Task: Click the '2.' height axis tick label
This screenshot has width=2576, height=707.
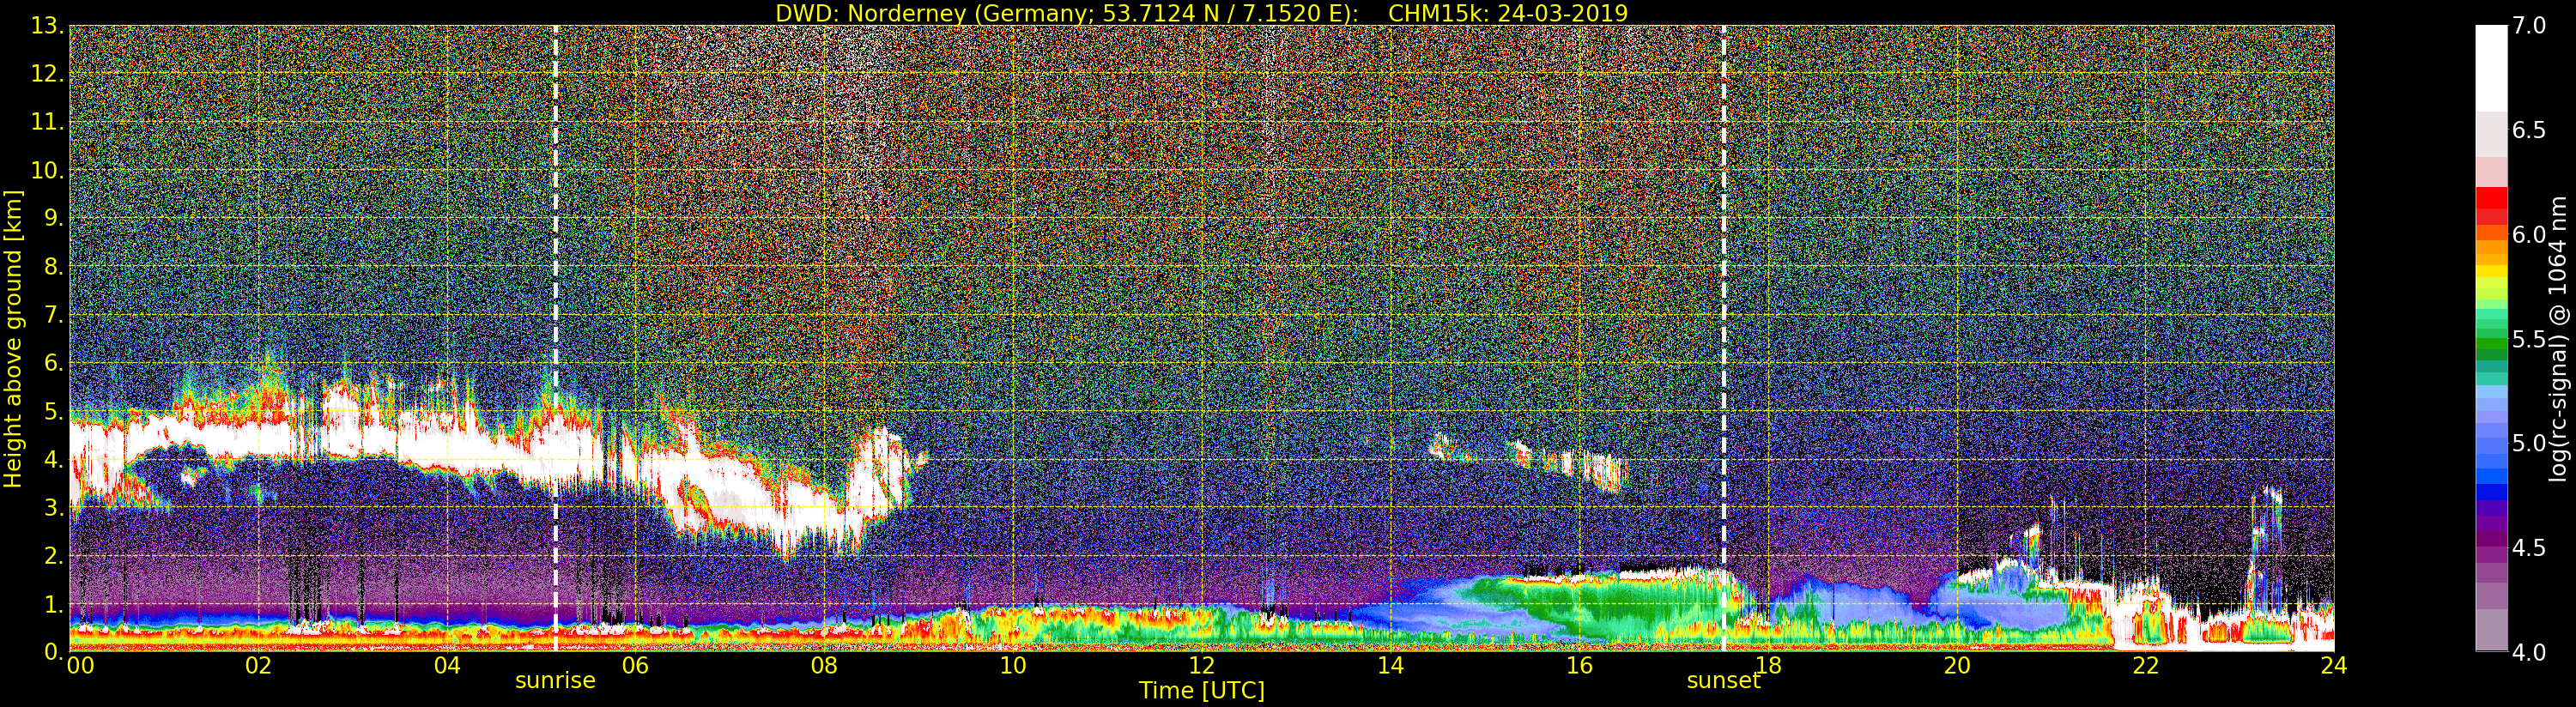Action: point(54,556)
